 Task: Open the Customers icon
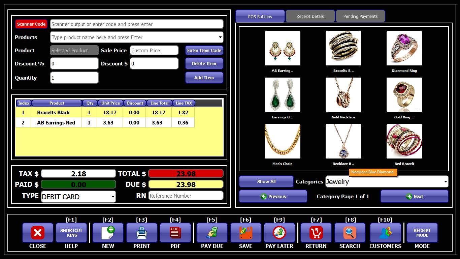pos(386,233)
